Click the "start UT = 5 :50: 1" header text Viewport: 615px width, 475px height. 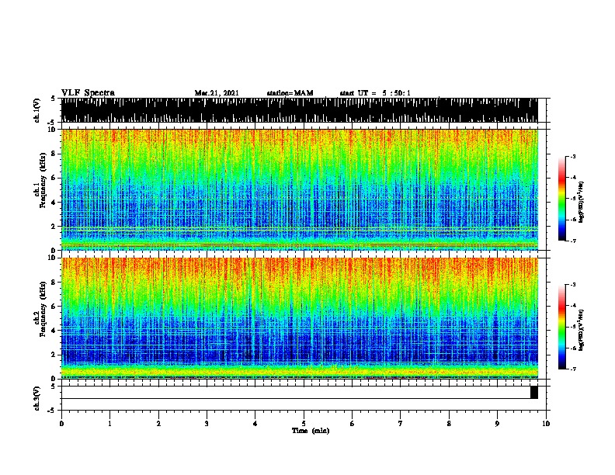(x=375, y=93)
